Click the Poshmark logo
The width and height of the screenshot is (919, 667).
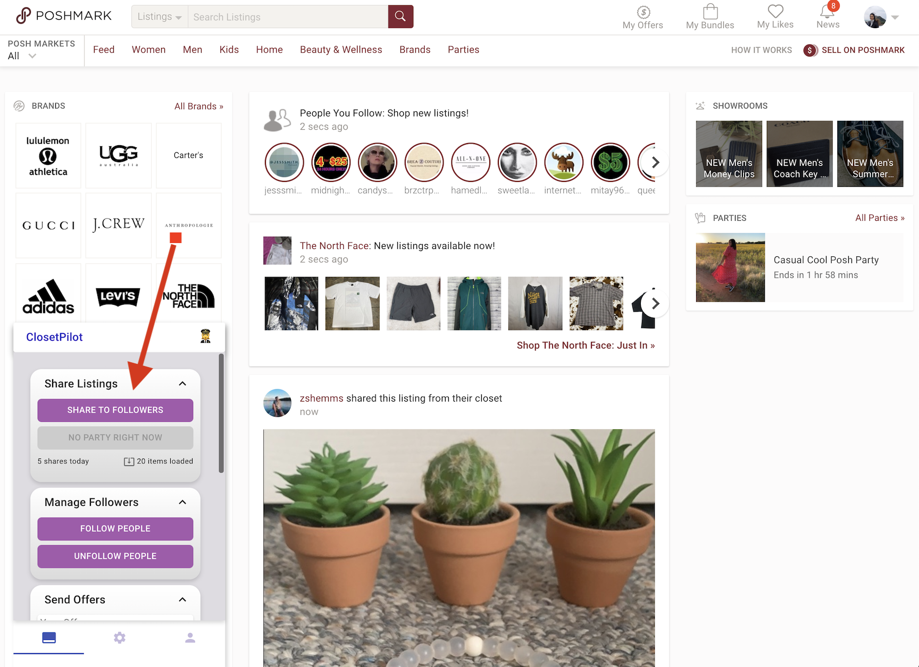(64, 16)
